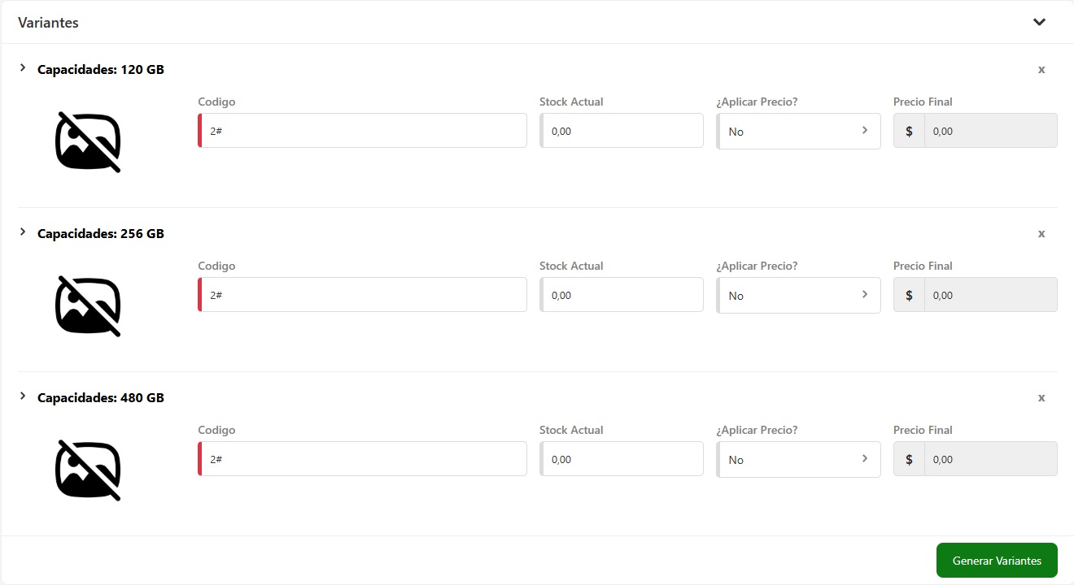Viewport: 1074px width, 585px height.
Task: Remove the 256 GB variant with x
Action: click(1041, 234)
